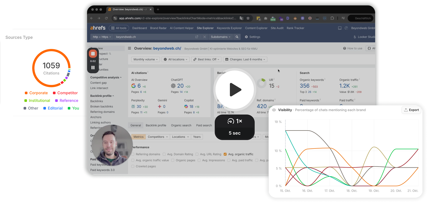Enable Avg. Impressions checkbox
This screenshot has width=428, height=203.
[199, 160]
